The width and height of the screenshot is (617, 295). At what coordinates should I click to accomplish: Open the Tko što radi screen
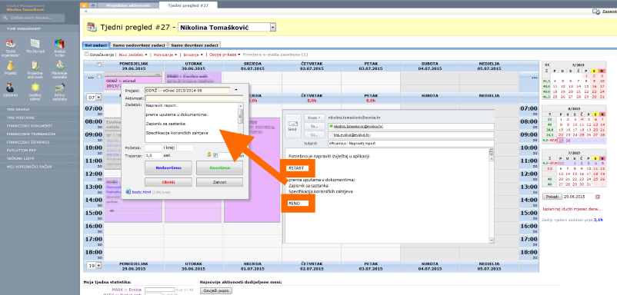pos(35,44)
